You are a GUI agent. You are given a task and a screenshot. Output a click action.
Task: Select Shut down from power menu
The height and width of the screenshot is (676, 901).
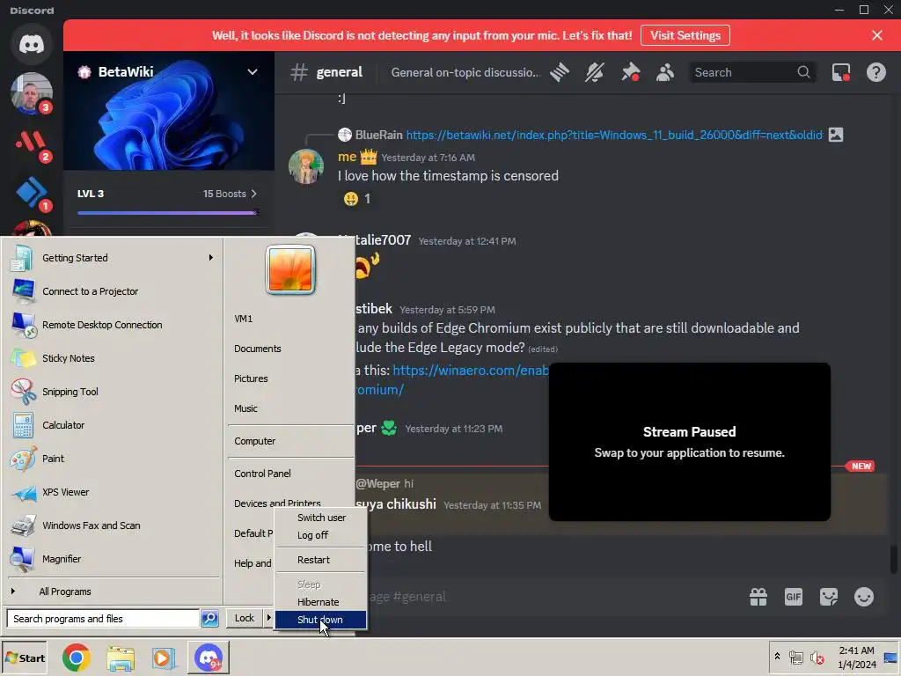(x=320, y=620)
